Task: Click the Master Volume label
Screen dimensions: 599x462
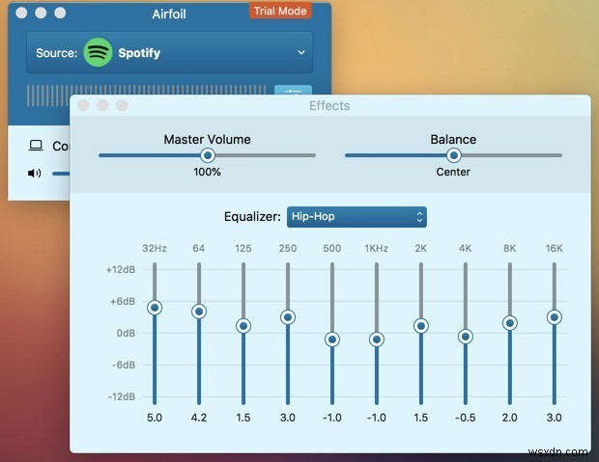Action: (x=208, y=139)
